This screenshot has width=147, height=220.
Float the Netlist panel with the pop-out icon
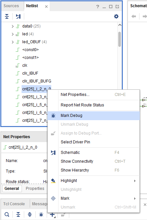117,7
